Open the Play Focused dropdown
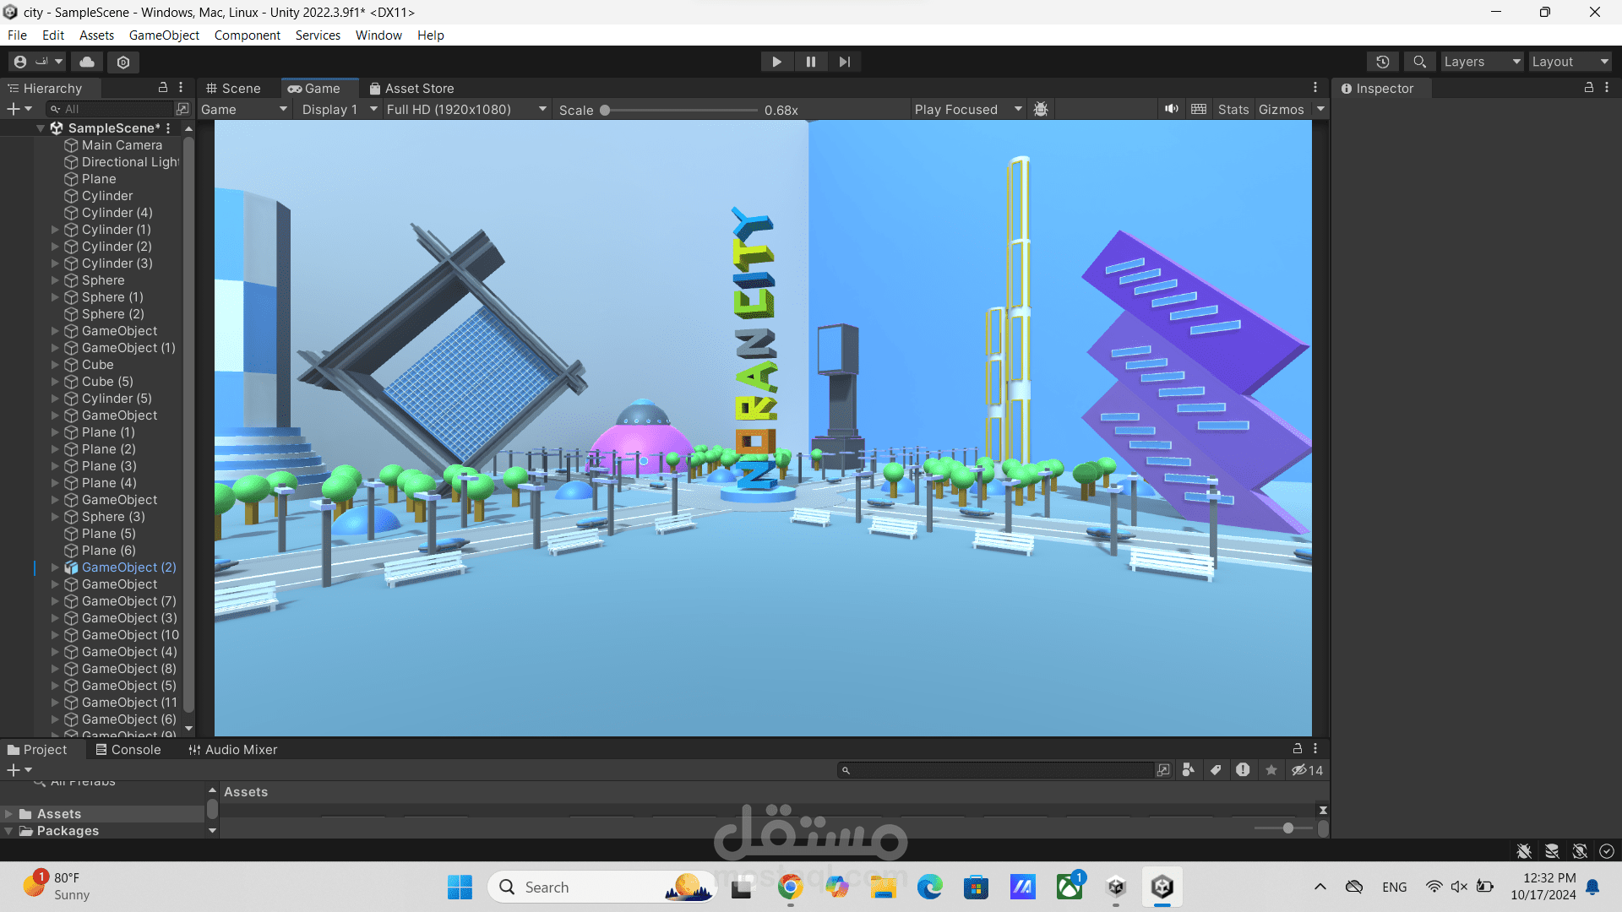1622x912 pixels. click(968, 110)
